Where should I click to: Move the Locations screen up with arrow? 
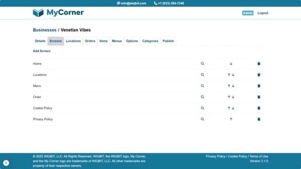pos(229,75)
